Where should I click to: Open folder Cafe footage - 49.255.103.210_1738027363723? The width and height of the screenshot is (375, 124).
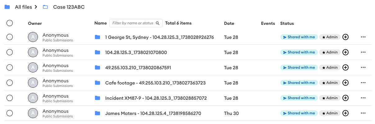pos(155,83)
